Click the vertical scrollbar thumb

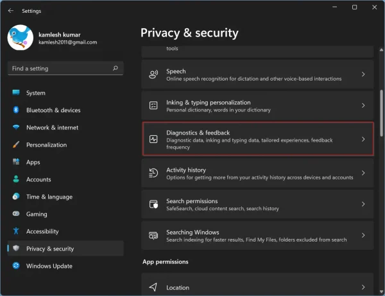(x=381, y=113)
